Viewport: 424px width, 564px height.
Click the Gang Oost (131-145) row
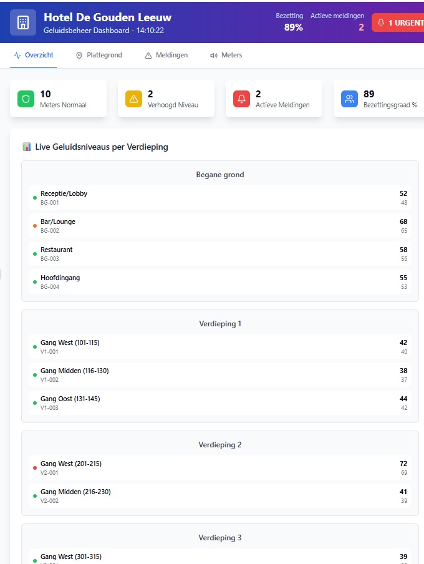[x=219, y=402]
